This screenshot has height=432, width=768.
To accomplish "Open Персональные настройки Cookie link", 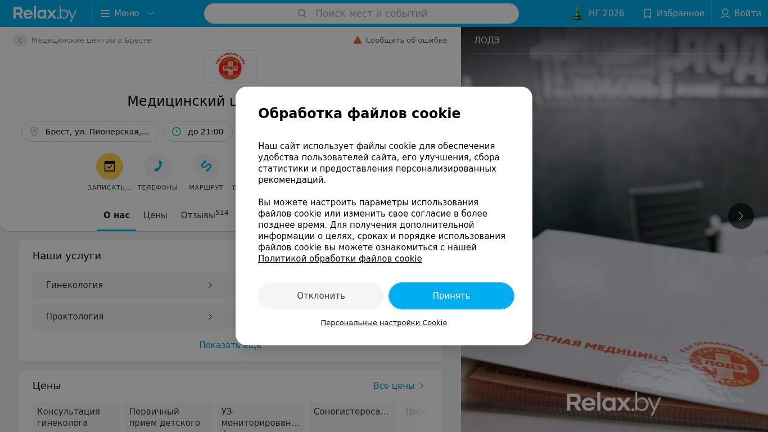I will pos(384,323).
